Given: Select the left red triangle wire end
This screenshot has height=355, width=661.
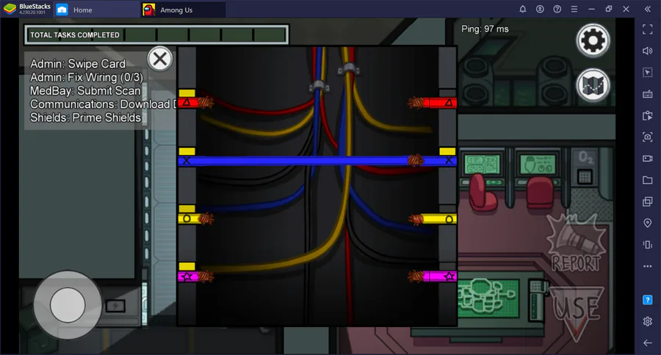Looking at the screenshot, I should [195, 102].
